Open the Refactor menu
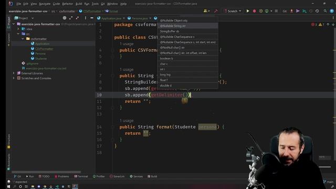Viewport: 336px width, 189px height. 68,4
